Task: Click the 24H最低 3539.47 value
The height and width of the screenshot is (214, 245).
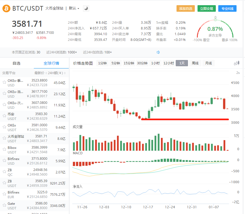Action: [100, 40]
